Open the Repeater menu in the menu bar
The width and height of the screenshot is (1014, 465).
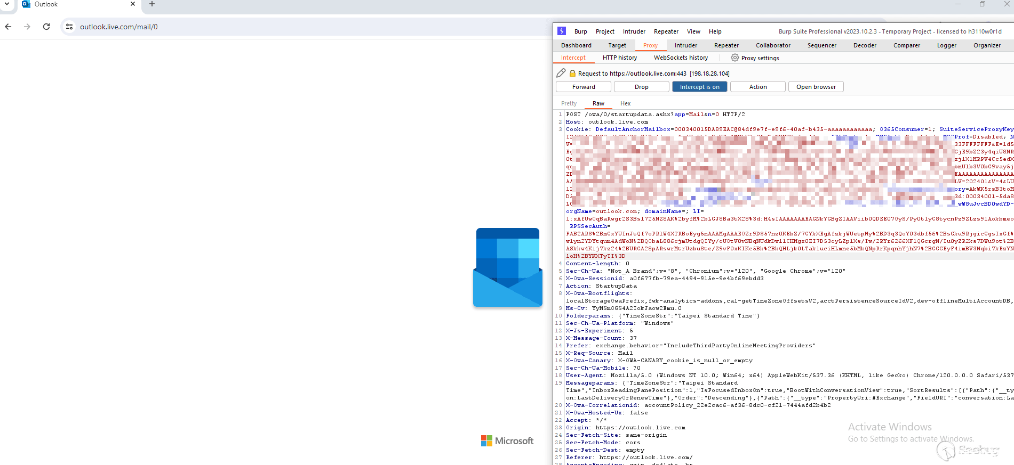[x=666, y=31]
